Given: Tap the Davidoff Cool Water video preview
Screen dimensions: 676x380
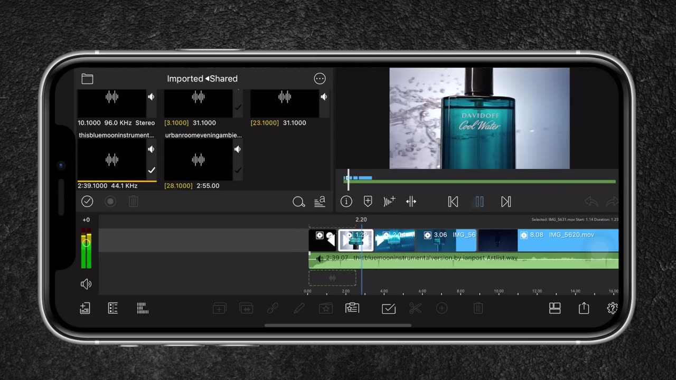Looking at the screenshot, I should [480, 118].
